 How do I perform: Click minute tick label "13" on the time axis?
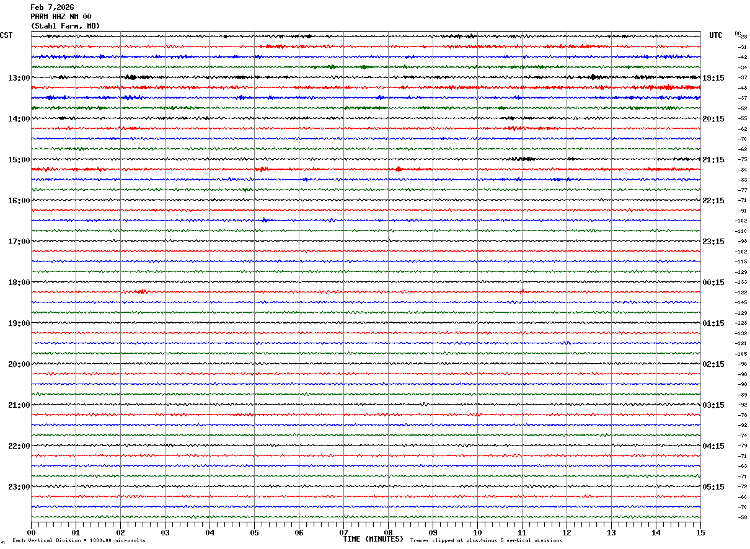[611, 532]
